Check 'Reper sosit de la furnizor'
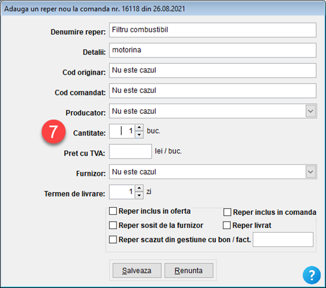326x288 pixels. coord(113,225)
